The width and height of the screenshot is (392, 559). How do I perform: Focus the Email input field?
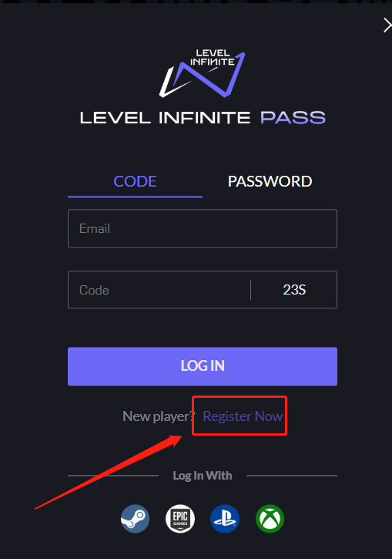pos(203,228)
